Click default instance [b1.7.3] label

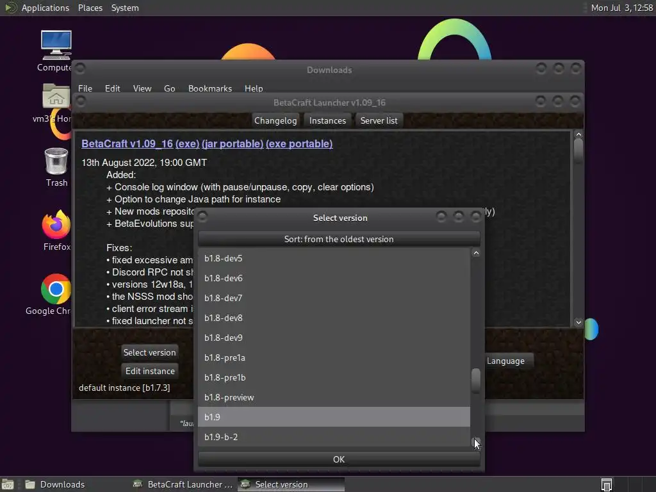point(124,388)
